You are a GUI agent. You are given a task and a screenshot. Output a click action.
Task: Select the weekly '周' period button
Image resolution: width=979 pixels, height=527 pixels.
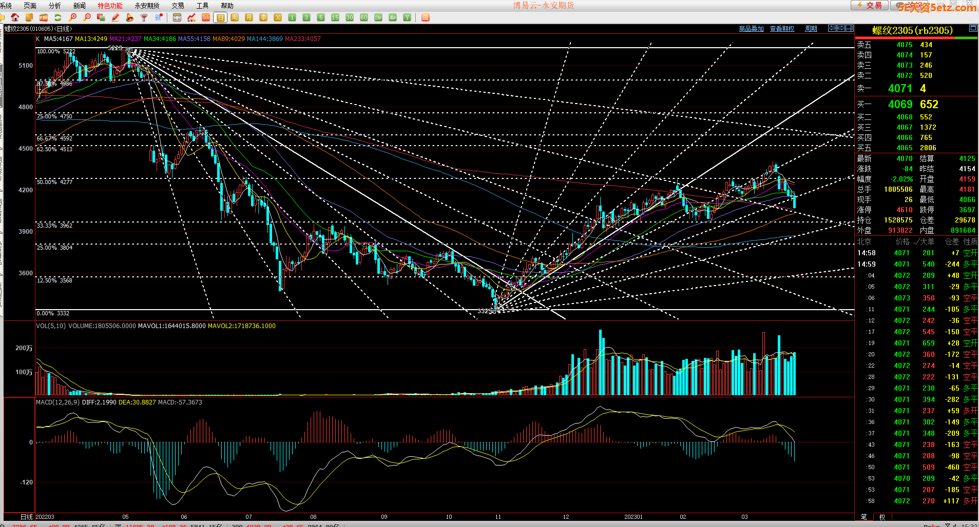tap(235, 17)
